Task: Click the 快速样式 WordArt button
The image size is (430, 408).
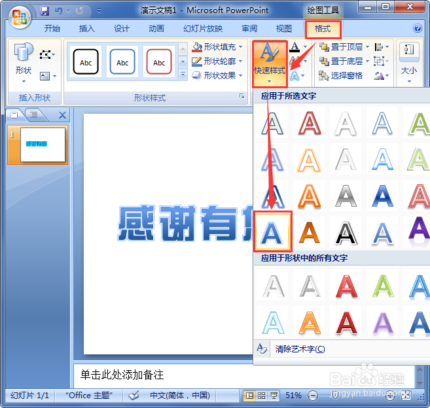Action: pos(270,63)
